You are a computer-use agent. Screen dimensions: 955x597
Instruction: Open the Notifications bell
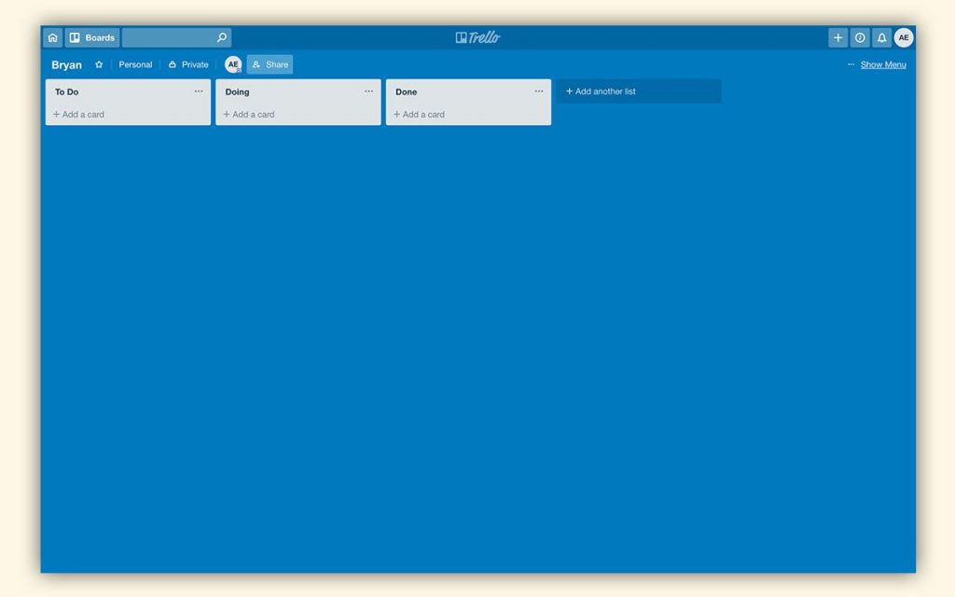tap(881, 38)
